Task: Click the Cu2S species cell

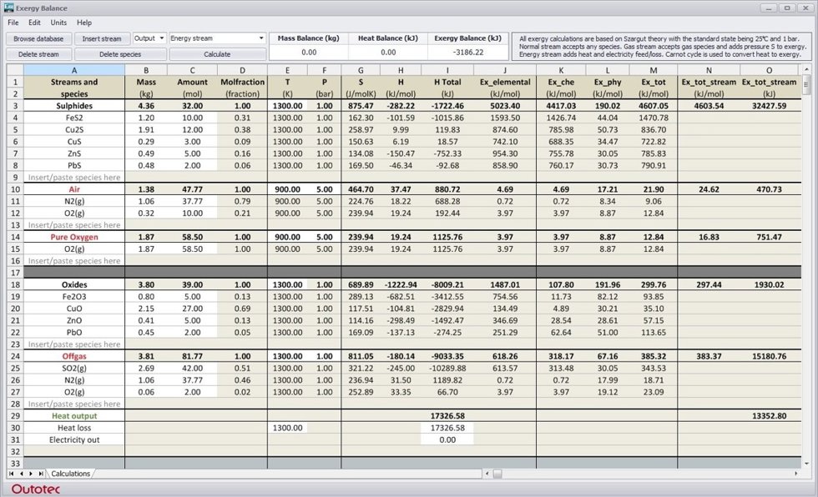Action: pos(74,130)
